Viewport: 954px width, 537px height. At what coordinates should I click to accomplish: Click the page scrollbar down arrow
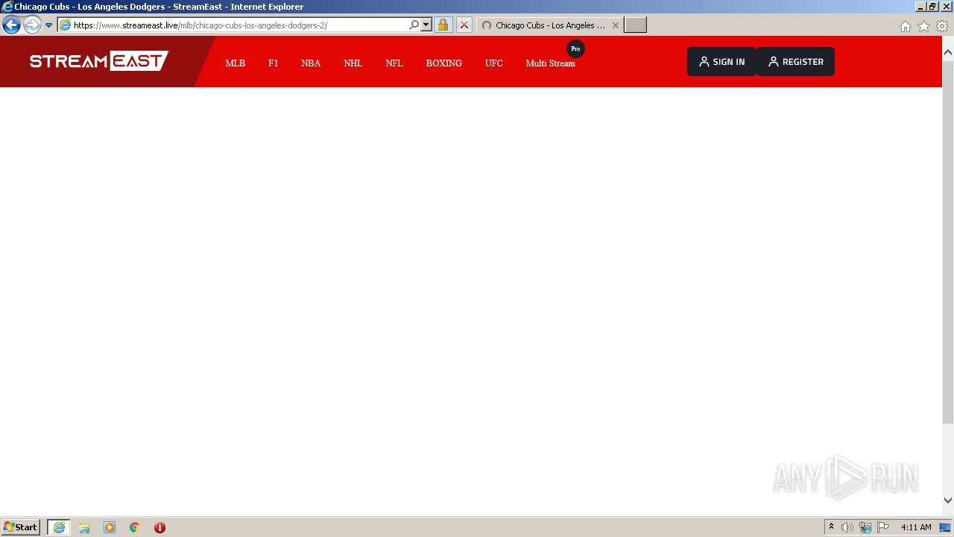click(948, 500)
